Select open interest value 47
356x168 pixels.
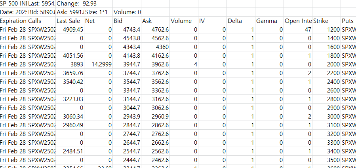pyautogui.click(x=298, y=30)
